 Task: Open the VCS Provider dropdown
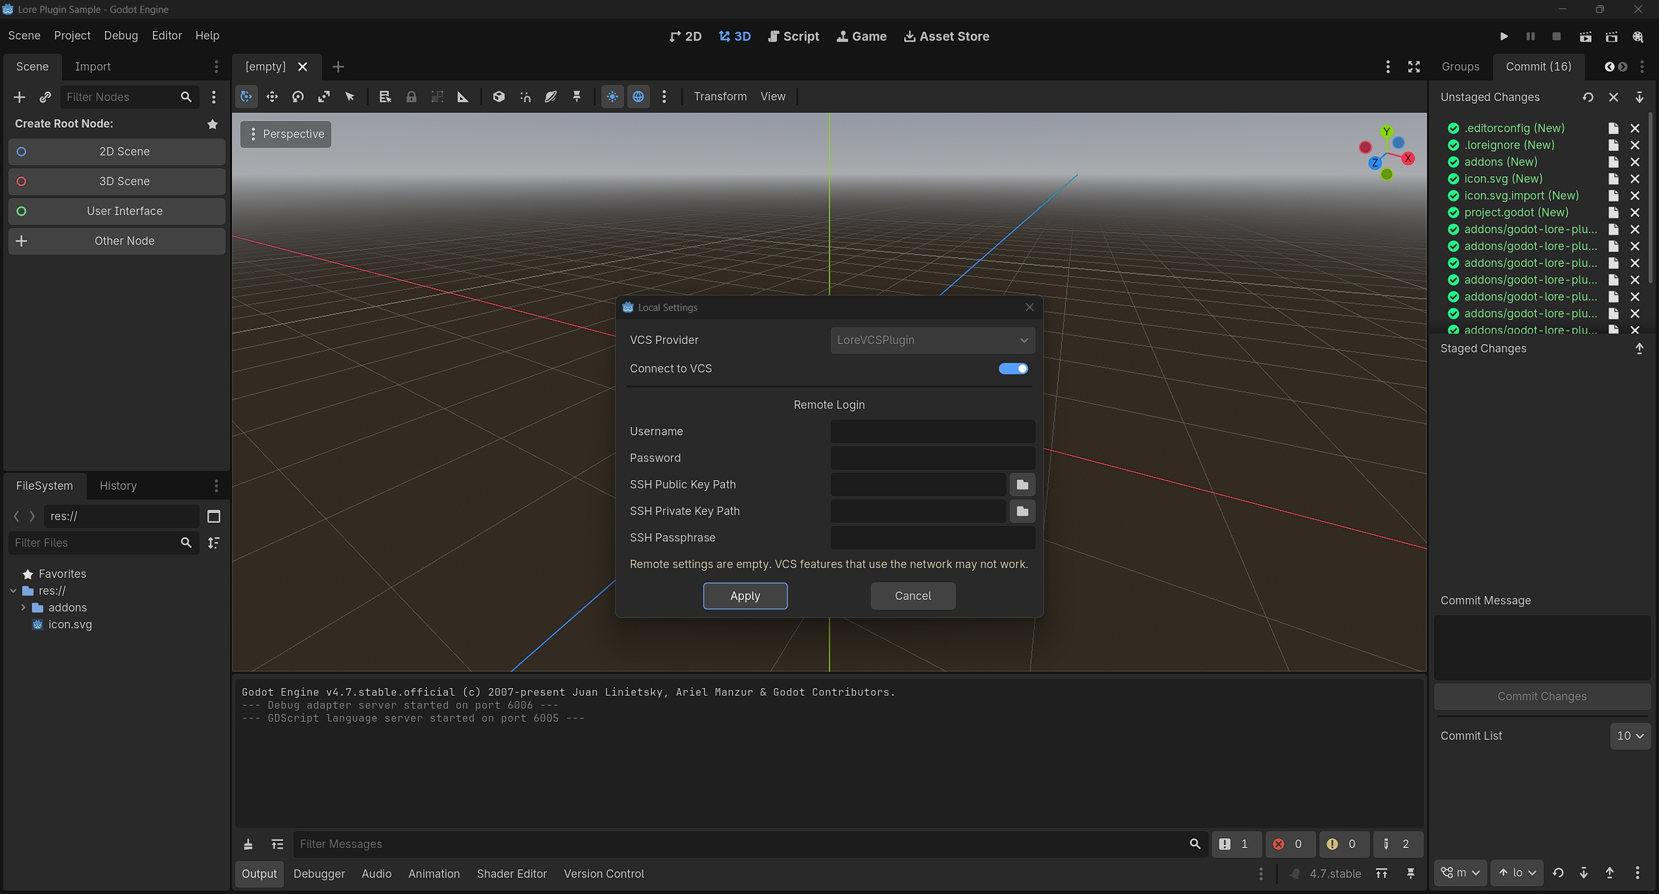click(x=933, y=340)
